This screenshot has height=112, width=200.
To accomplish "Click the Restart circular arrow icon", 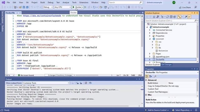I will click(94, 7).
